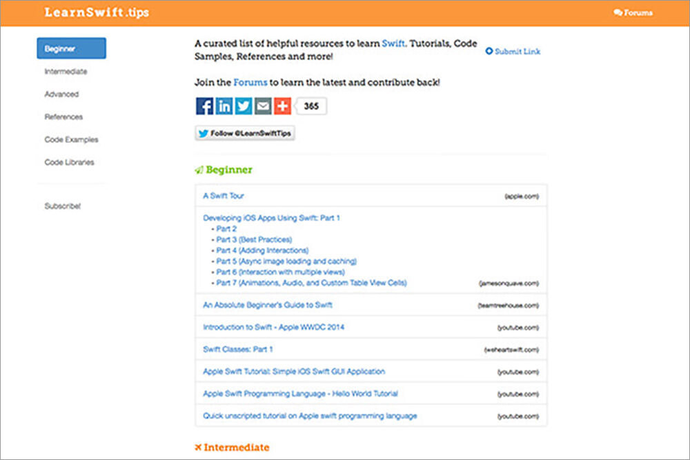Switch to the Intermediate sidebar item

[x=66, y=72]
